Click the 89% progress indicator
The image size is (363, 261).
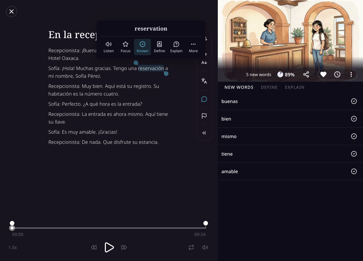tap(286, 74)
